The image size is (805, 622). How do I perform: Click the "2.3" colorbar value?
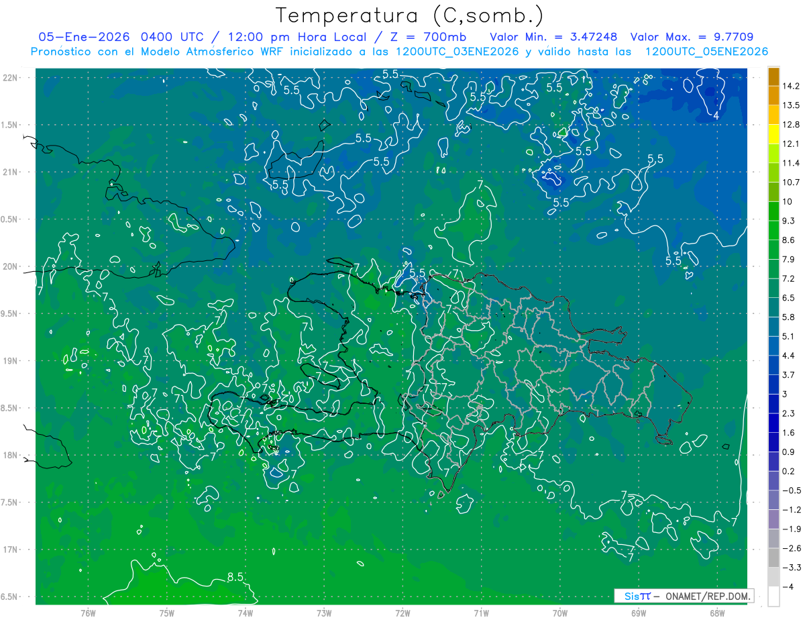(789, 413)
